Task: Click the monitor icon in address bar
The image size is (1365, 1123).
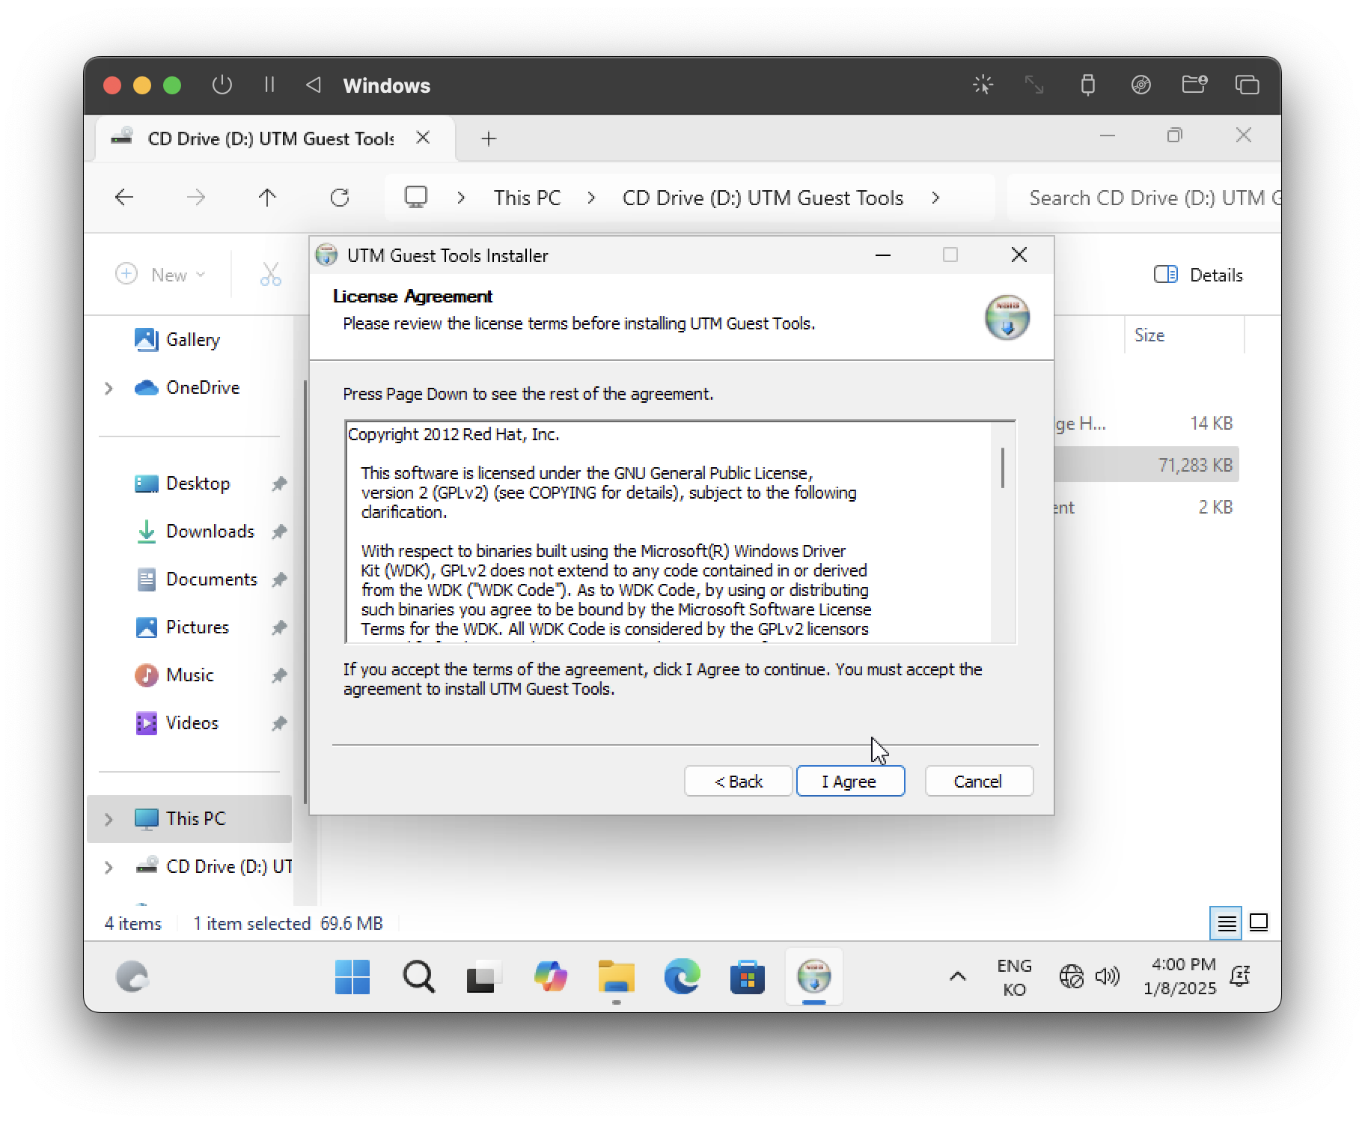Action: [x=416, y=197]
